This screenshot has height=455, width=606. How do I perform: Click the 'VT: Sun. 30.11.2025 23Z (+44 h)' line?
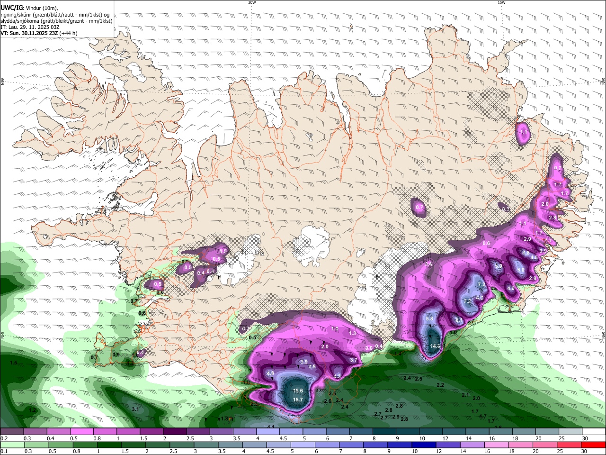point(39,33)
